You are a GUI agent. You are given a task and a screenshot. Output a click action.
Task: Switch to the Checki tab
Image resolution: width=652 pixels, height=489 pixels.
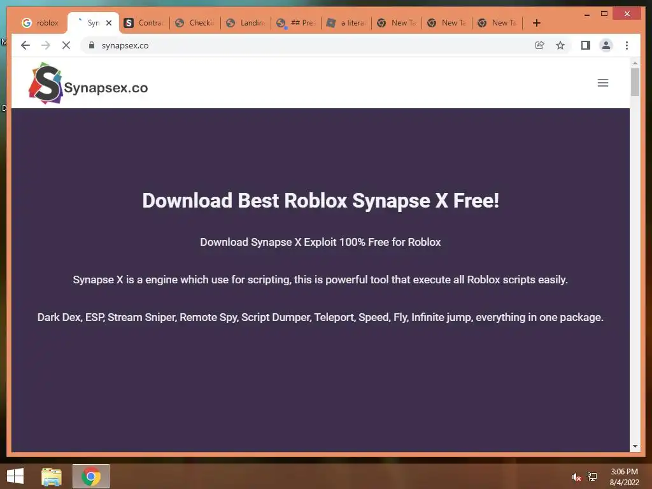(x=195, y=23)
